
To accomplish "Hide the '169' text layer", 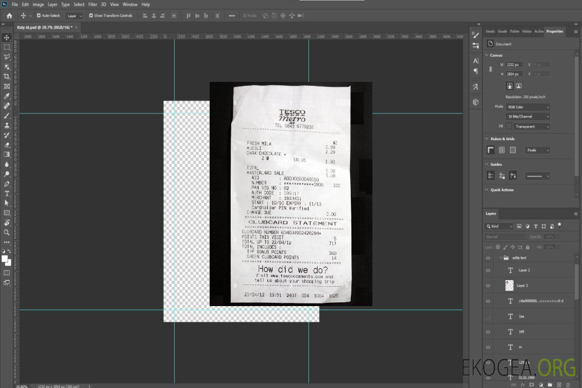I will 488,332.
